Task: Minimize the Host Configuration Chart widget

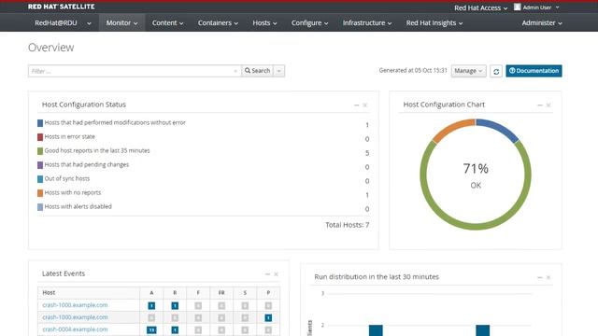Action: click(540, 105)
